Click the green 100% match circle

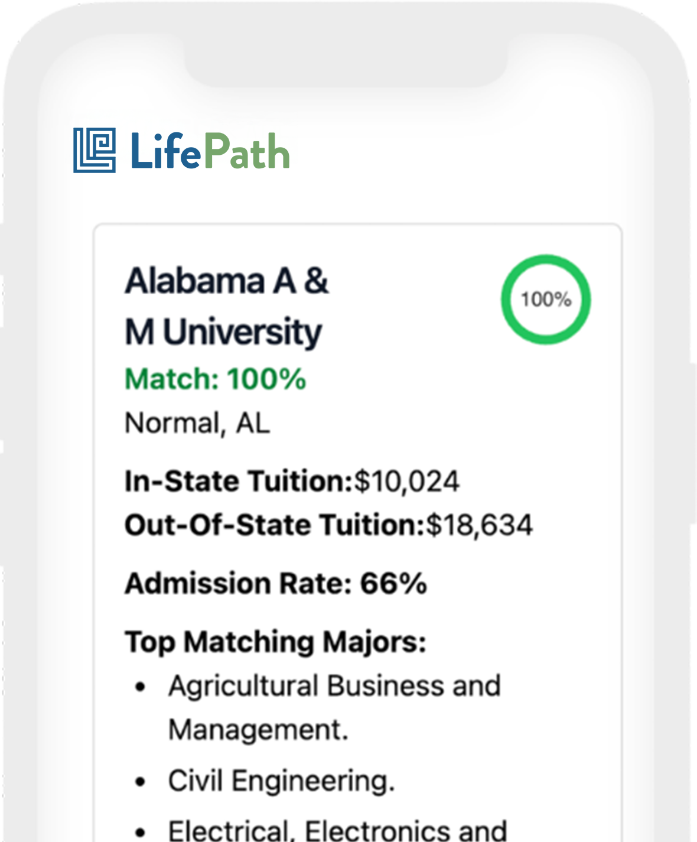[546, 299]
